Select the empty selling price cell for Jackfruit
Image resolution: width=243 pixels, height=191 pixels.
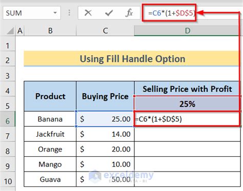tap(188, 134)
